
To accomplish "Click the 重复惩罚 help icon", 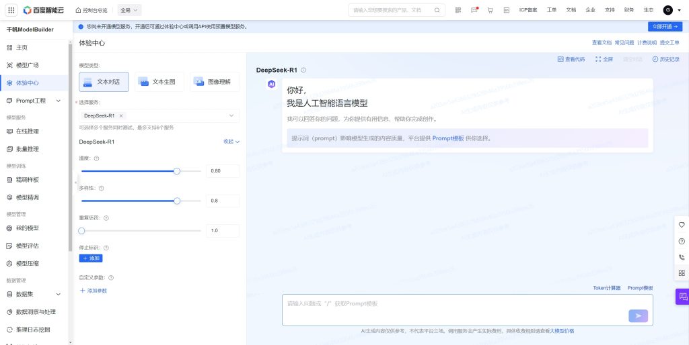I will point(106,218).
